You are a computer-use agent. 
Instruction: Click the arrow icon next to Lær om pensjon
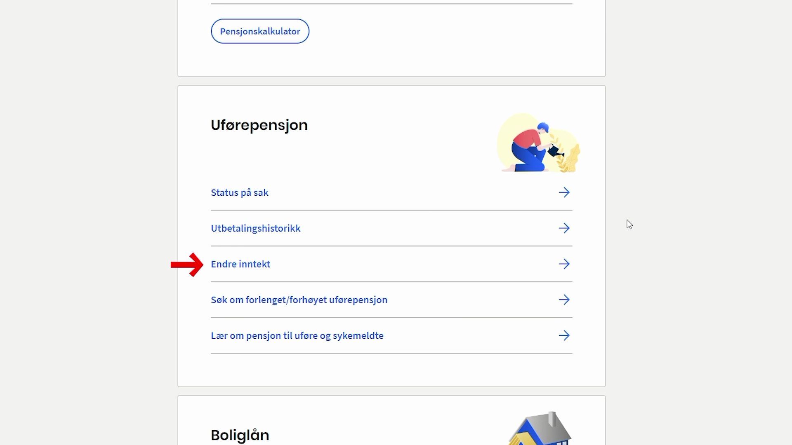(x=564, y=335)
